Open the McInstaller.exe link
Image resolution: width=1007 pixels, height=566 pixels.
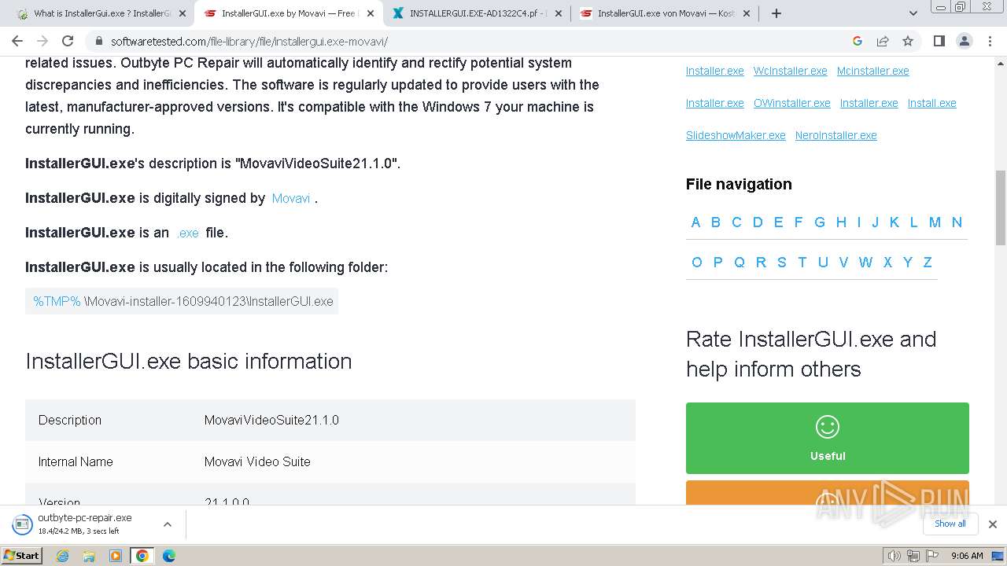coord(872,71)
